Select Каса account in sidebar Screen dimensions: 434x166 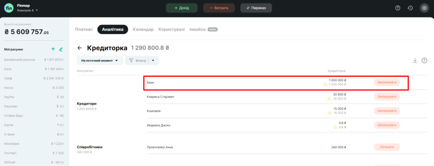pos(34,69)
